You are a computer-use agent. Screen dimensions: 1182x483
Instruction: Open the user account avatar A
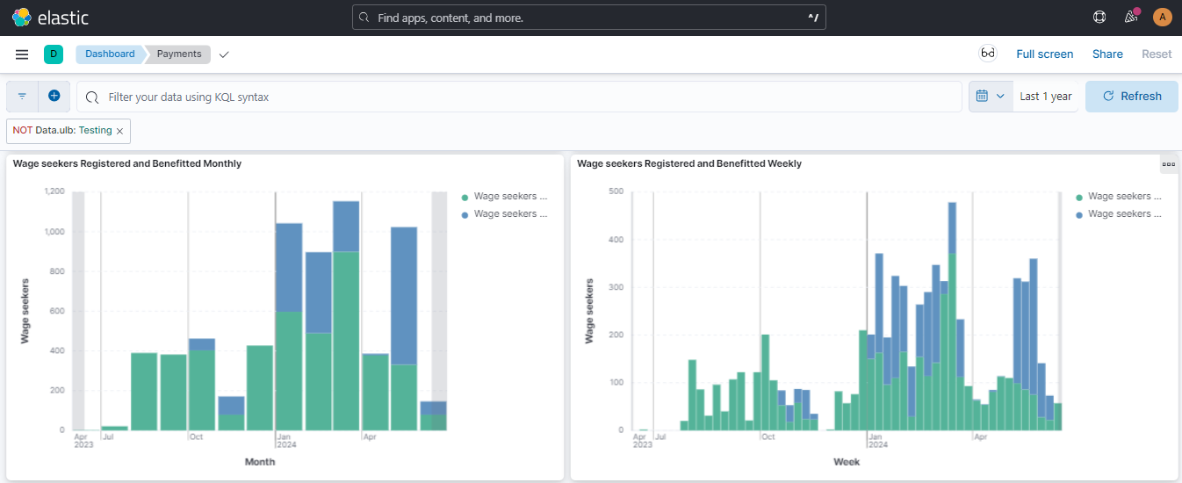(x=1162, y=18)
